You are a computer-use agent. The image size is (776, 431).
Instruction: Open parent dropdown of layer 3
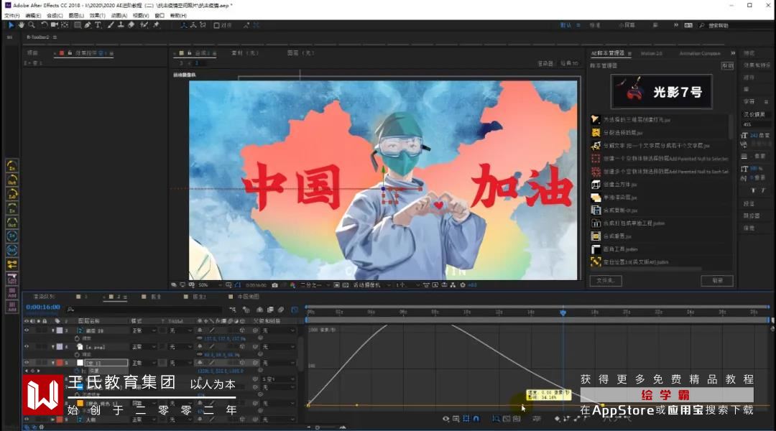click(x=278, y=330)
